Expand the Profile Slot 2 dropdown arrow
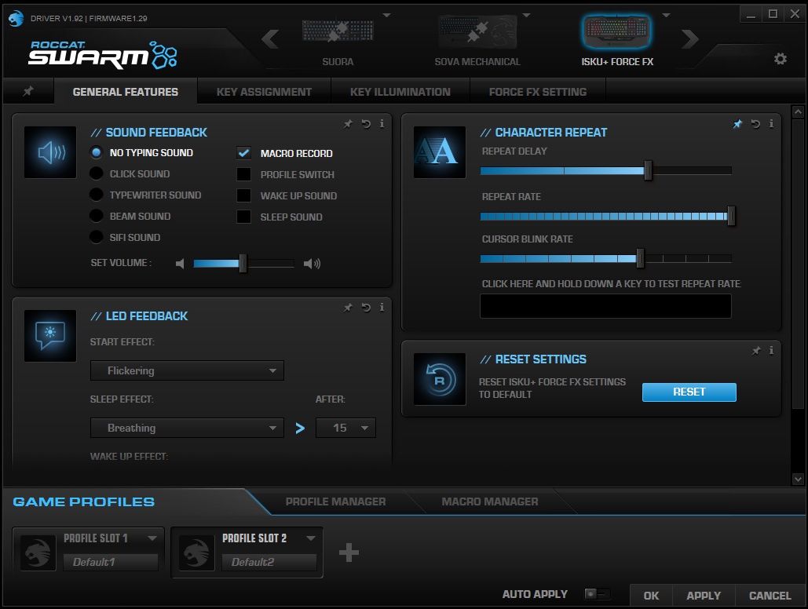Image resolution: width=808 pixels, height=609 pixels. tap(311, 538)
